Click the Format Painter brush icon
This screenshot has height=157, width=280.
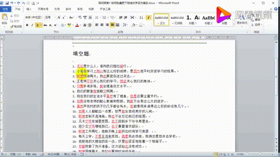(x=12, y=27)
